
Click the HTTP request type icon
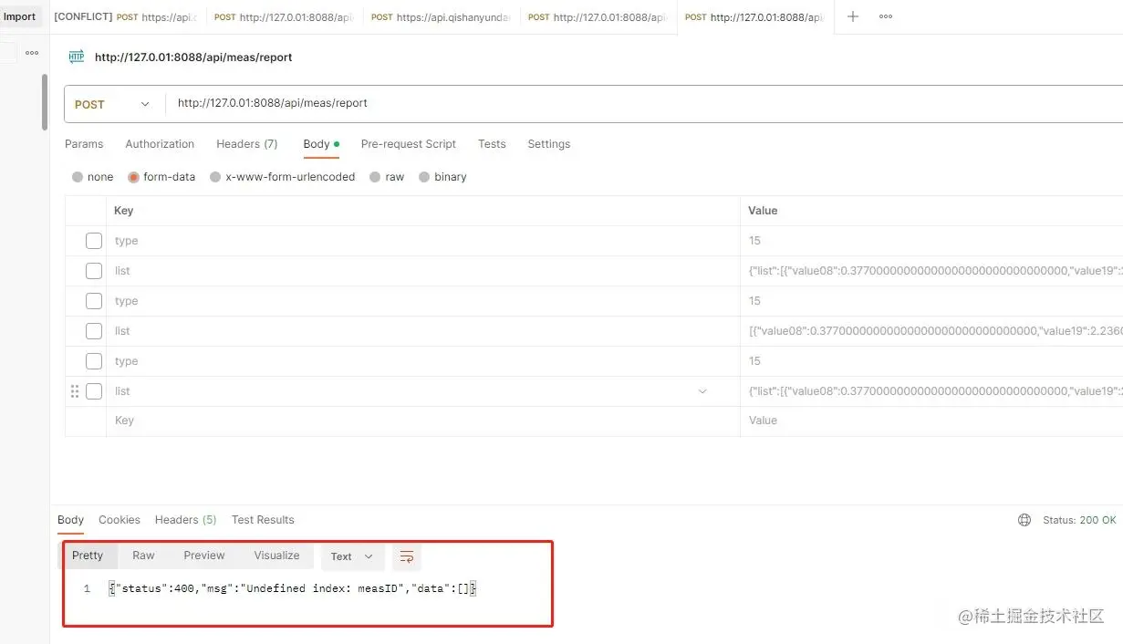click(x=77, y=57)
